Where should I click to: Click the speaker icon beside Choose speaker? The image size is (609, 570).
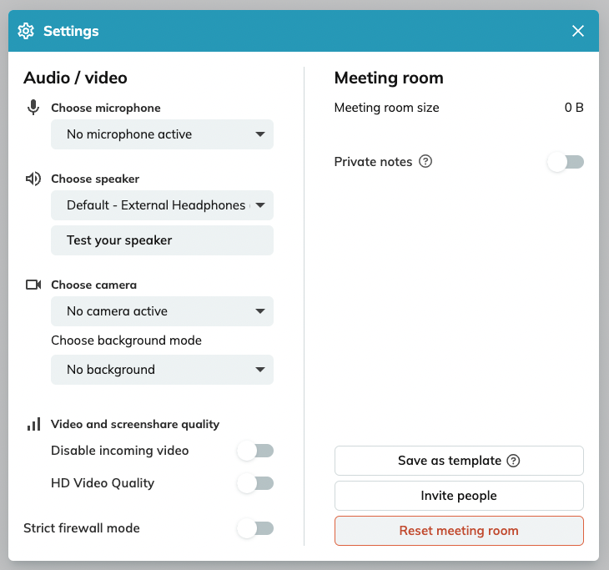pos(33,179)
